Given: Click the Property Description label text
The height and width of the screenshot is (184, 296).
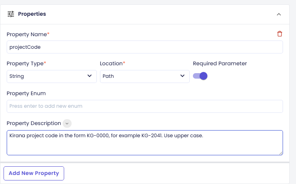Looking at the screenshot, I should [34, 123].
